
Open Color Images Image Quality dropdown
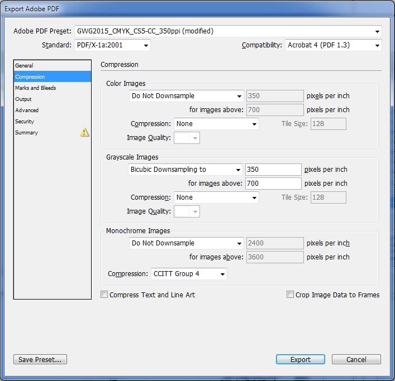(187, 138)
